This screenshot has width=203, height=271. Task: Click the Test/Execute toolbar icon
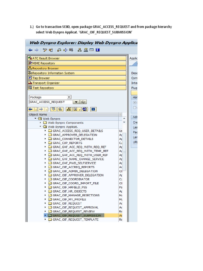(71, 50)
